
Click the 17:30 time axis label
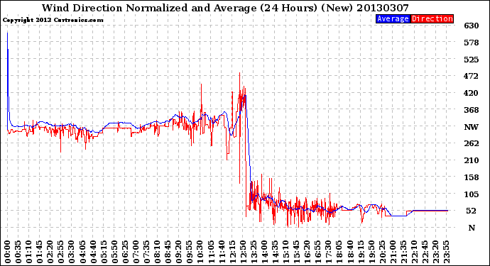[329, 252]
